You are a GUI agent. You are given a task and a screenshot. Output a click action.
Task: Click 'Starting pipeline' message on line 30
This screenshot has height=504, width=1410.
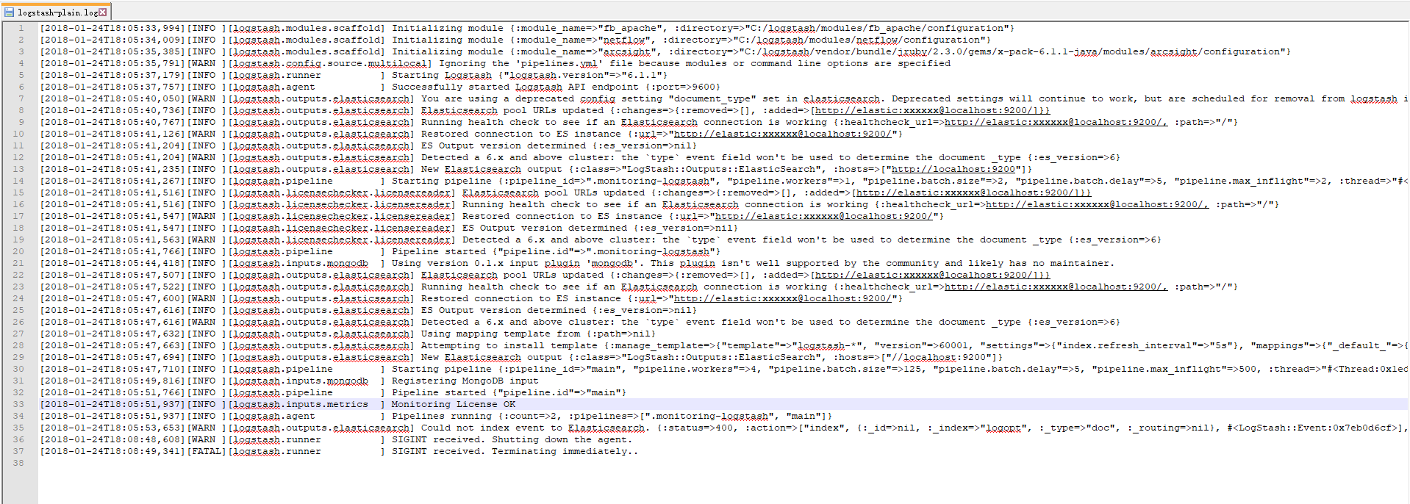coord(441,369)
